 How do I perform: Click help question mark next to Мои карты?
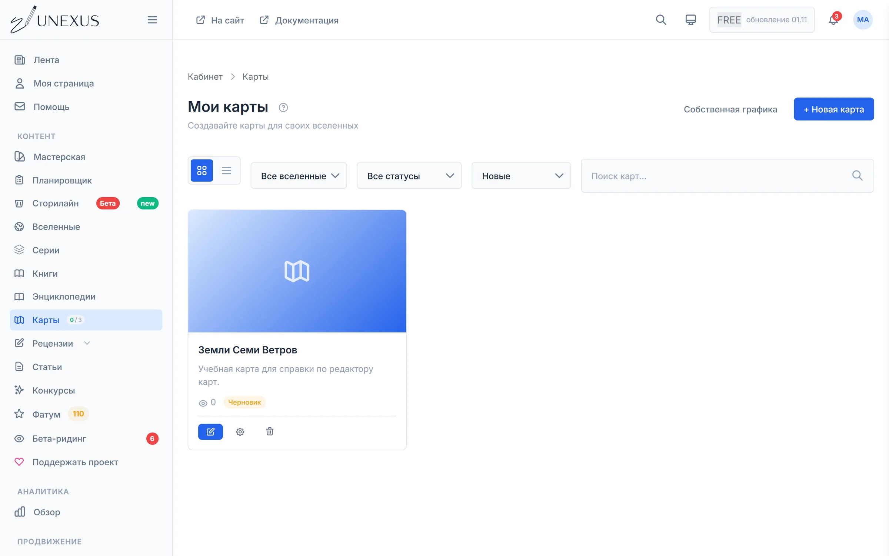pos(283,107)
